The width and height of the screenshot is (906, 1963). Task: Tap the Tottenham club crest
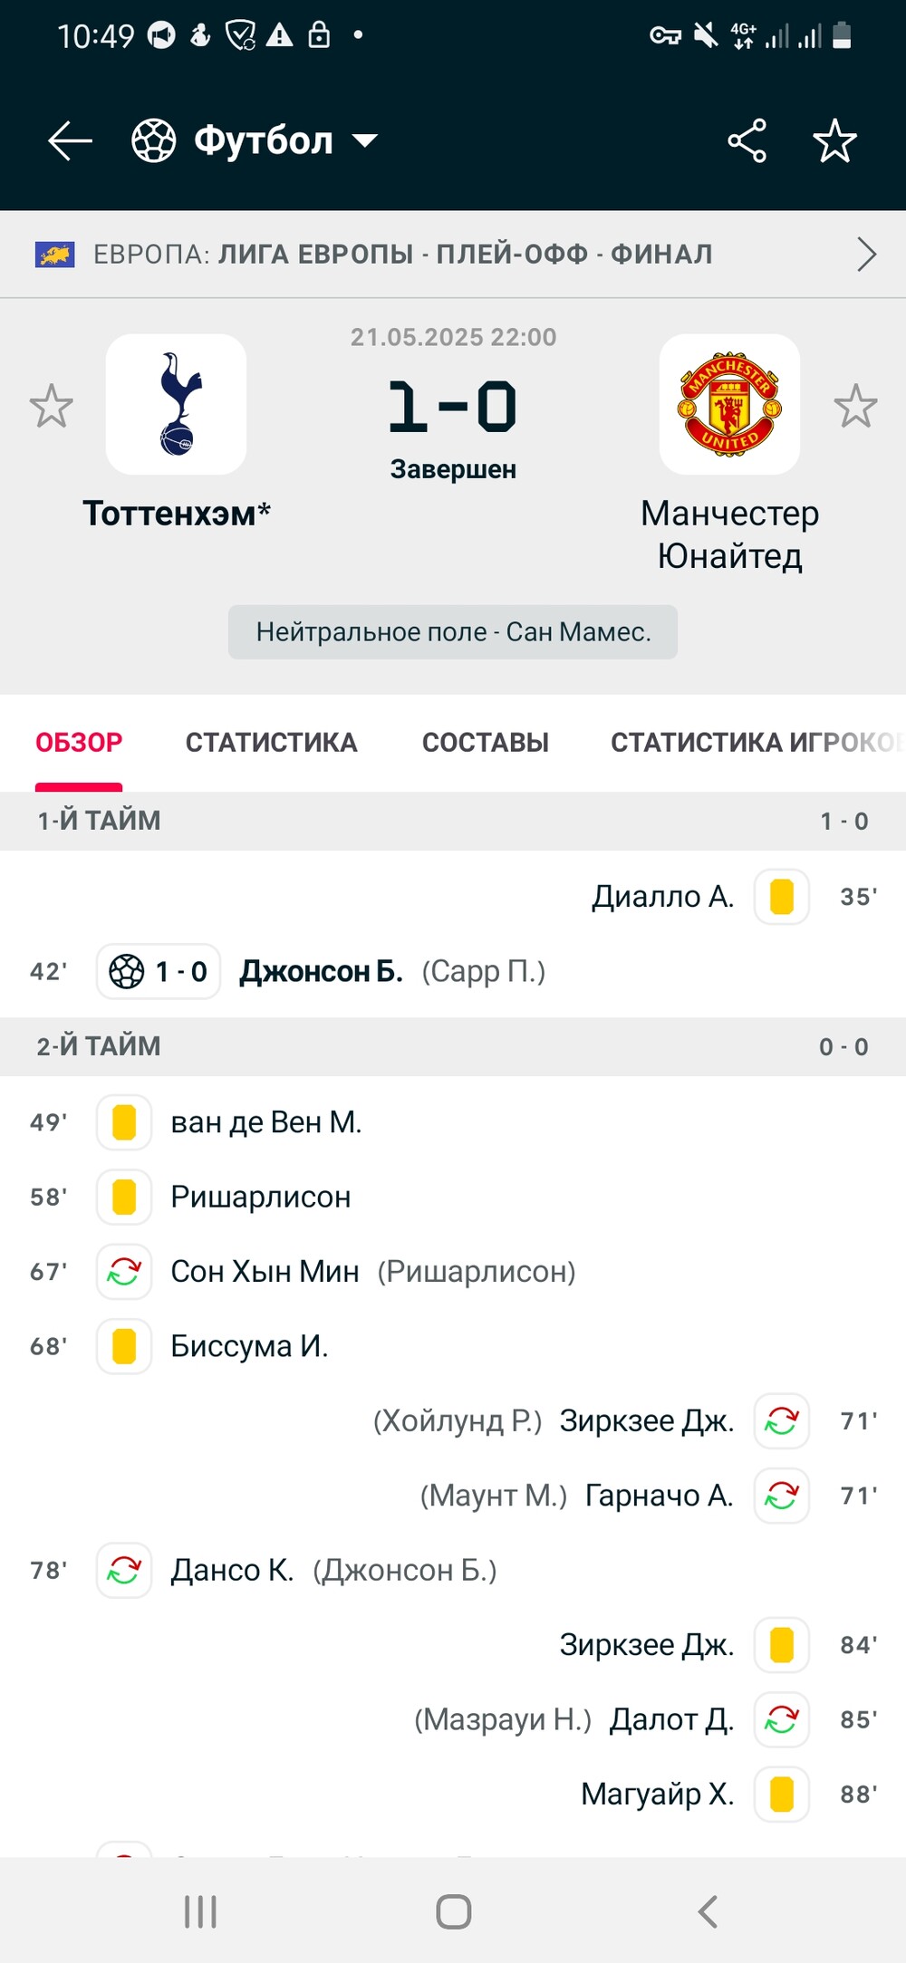[177, 404]
